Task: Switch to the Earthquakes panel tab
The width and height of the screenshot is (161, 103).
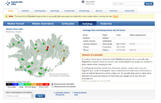Action: [x=68, y=24]
